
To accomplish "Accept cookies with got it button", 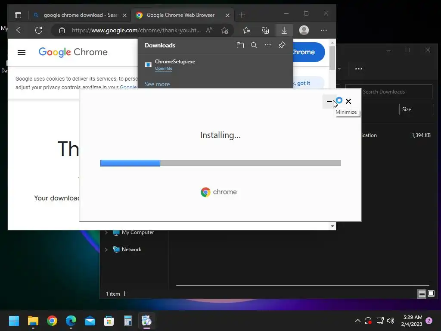I will point(308,83).
